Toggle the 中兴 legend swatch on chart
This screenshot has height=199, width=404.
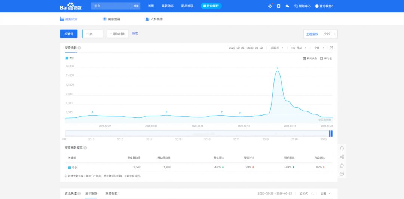coord(67,58)
